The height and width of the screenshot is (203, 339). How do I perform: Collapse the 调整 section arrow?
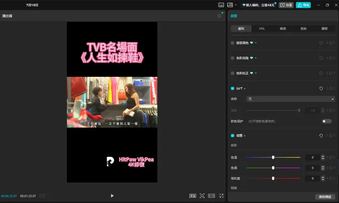click(245, 136)
